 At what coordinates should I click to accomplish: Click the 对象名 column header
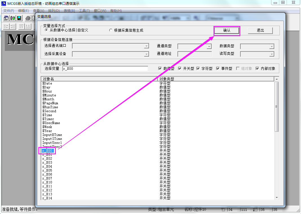(99, 79)
